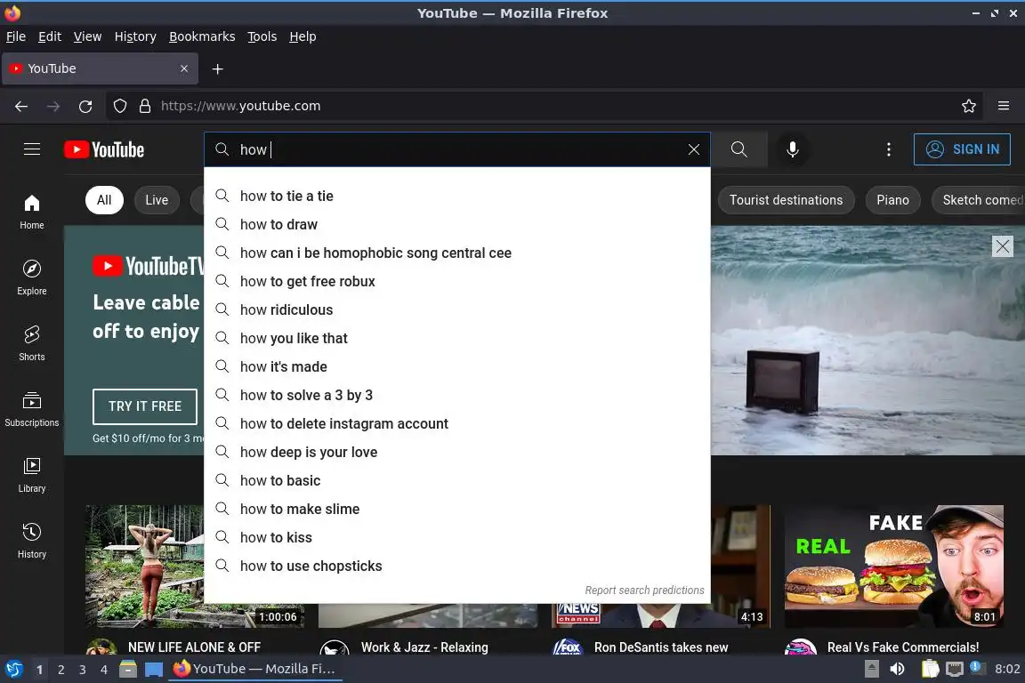
Task: Open the Real Vs Fake Commercials thumbnail
Action: point(893,566)
